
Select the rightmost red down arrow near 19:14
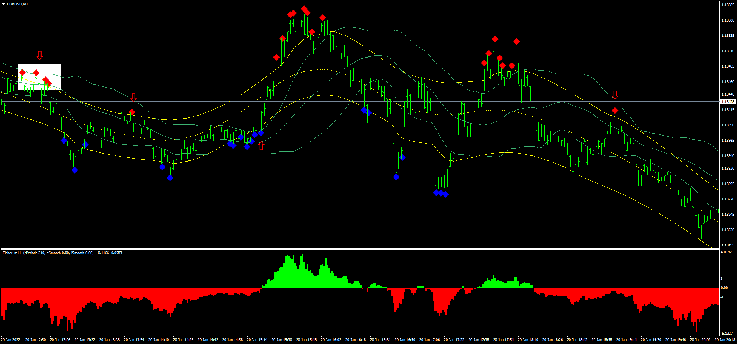click(615, 95)
